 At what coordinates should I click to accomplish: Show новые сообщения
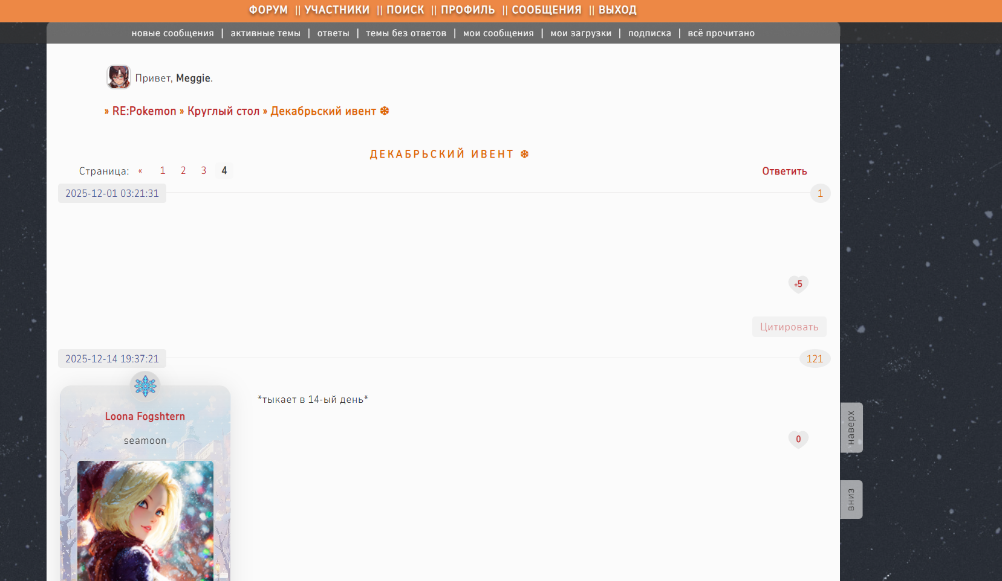tap(173, 33)
